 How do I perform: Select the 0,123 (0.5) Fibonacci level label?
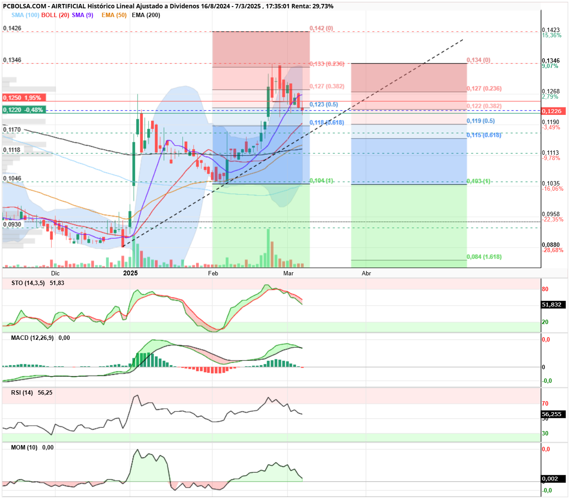[x=324, y=104]
